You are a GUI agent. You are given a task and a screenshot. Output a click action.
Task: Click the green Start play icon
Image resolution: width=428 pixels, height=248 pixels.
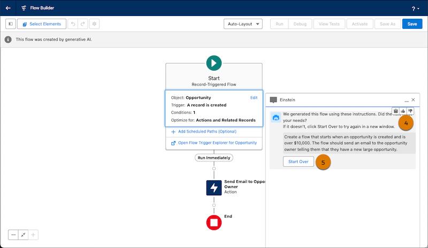(x=214, y=63)
